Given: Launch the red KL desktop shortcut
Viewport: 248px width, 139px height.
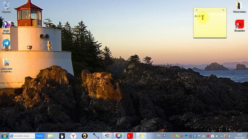Looking at the screenshot, I should 239,25.
